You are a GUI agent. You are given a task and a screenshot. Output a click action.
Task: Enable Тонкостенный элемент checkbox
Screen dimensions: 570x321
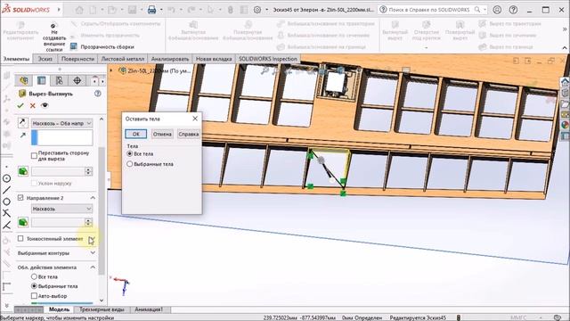click(20, 238)
